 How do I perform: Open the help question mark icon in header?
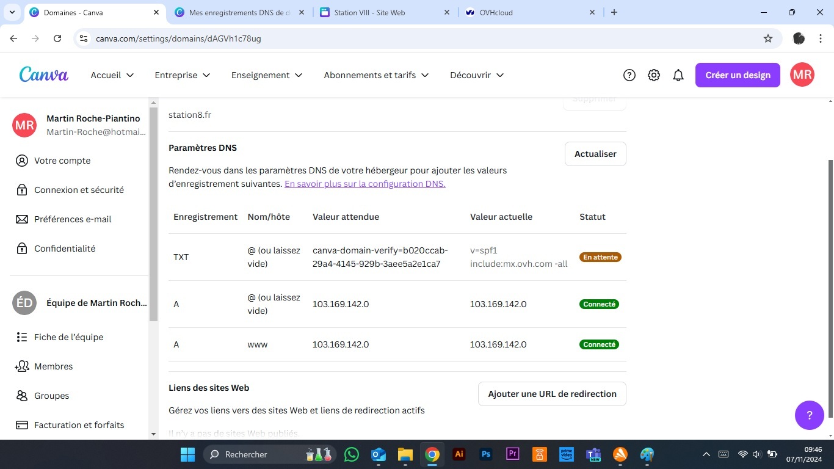629,75
